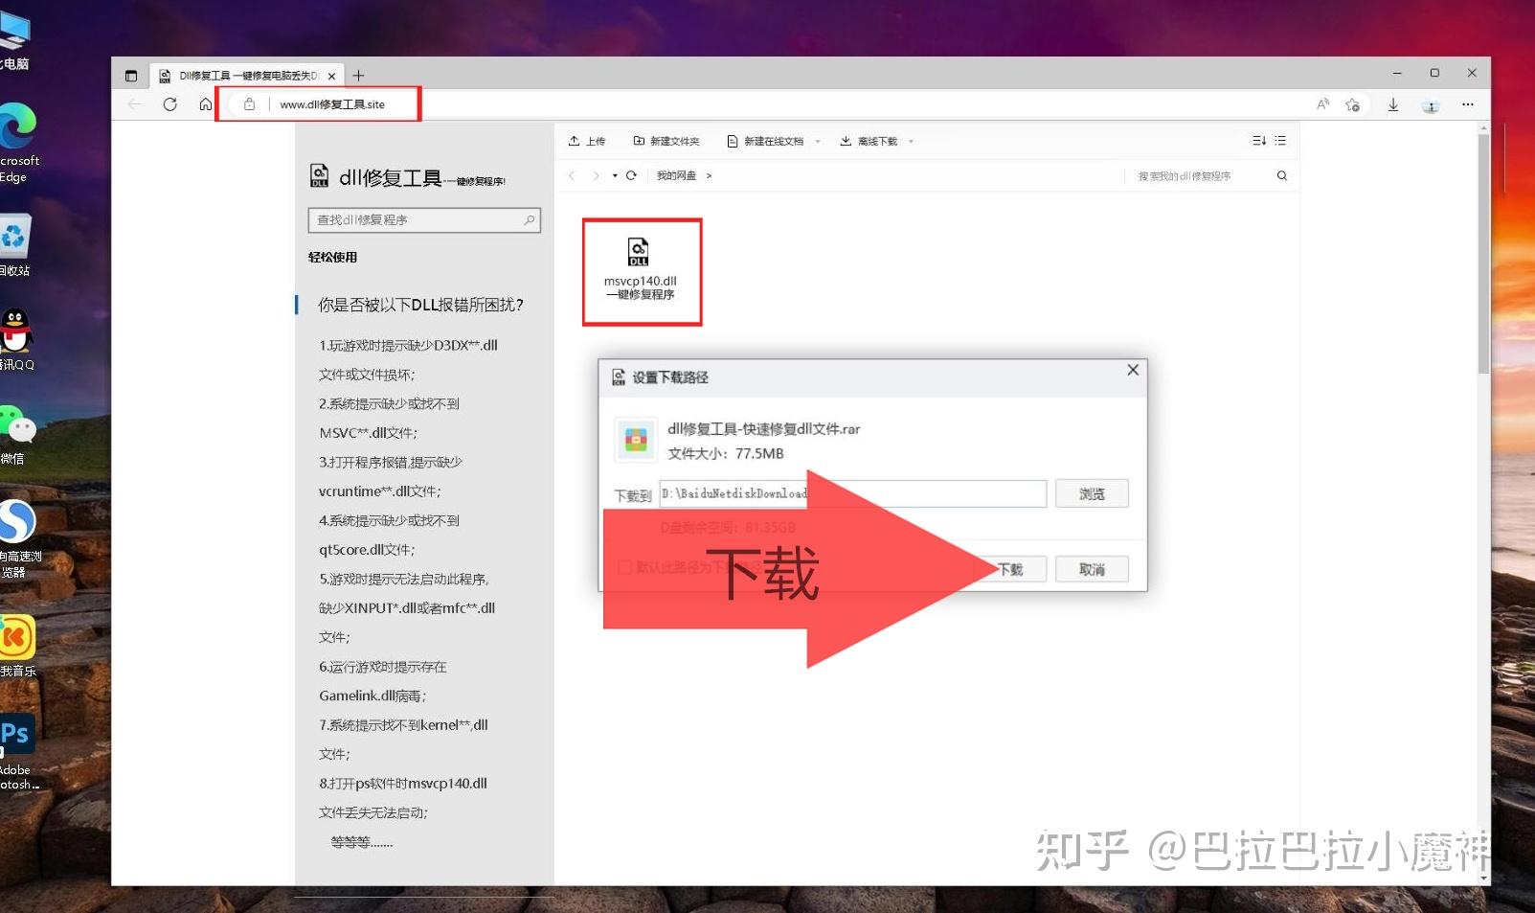
Task: Open the Recycle Bin desktop icon
Action: click(15, 245)
